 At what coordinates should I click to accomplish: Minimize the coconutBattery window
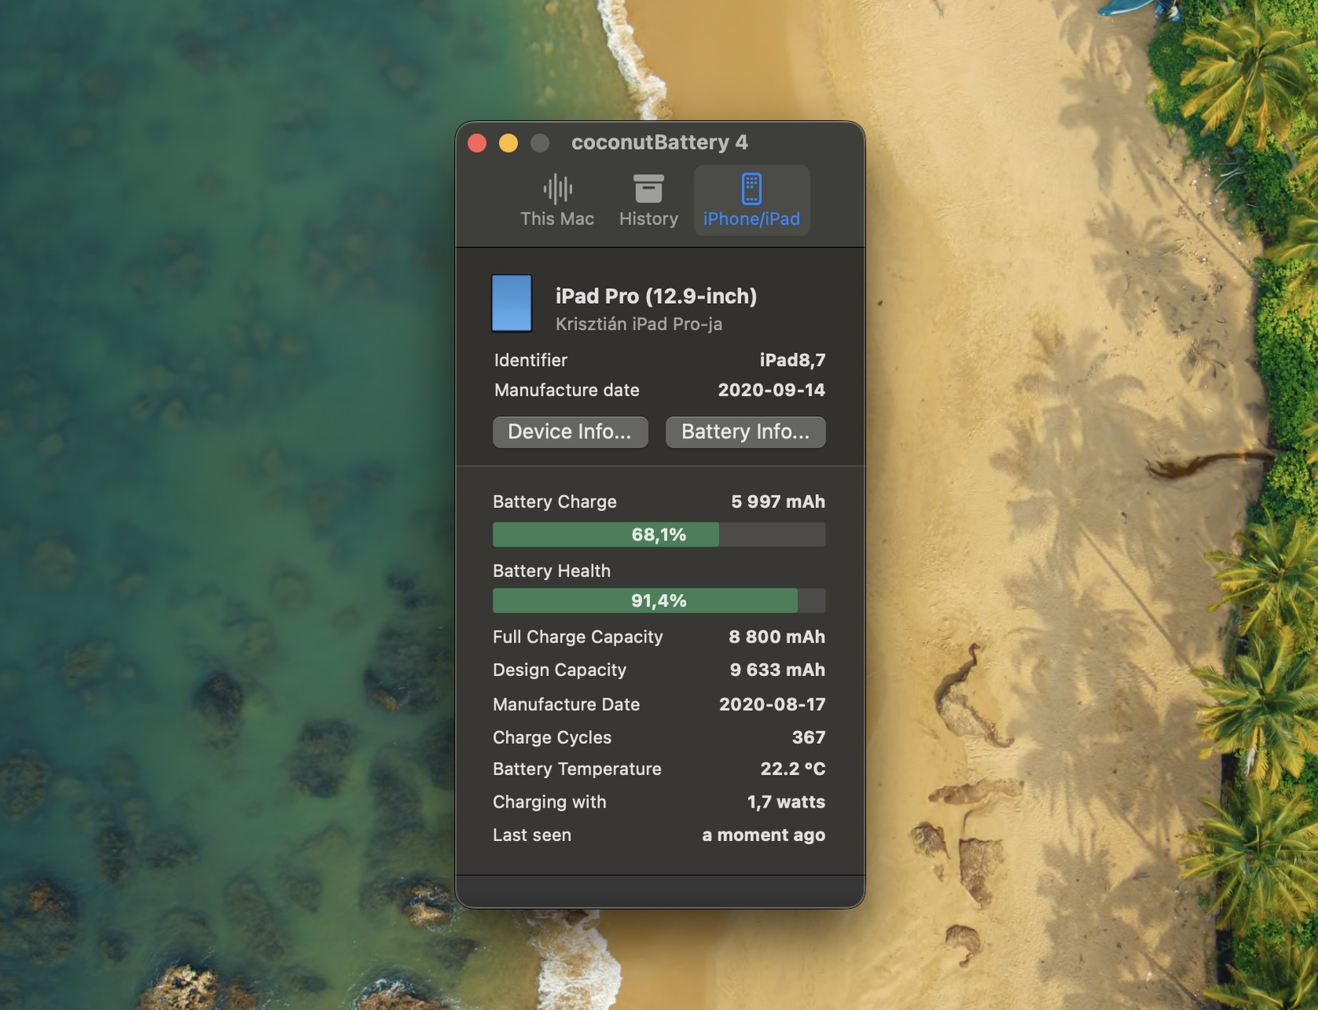[x=508, y=143]
